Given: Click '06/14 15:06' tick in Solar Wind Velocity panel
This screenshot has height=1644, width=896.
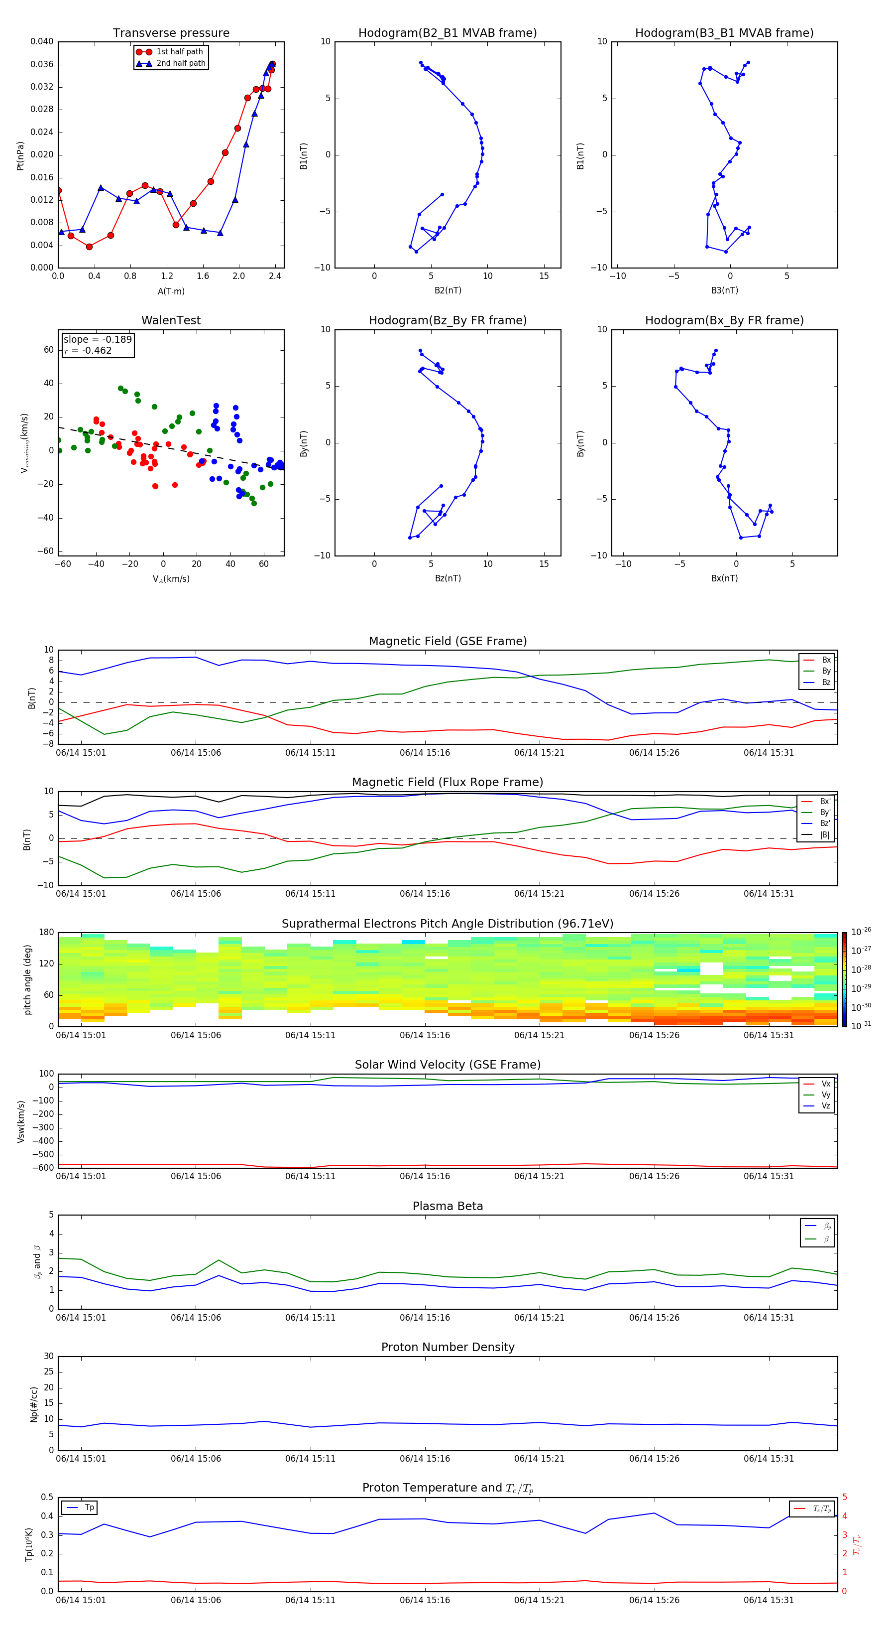Looking at the screenshot, I should (196, 1177).
